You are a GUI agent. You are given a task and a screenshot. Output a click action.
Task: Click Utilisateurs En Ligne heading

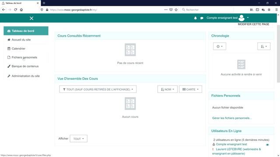point(226,131)
